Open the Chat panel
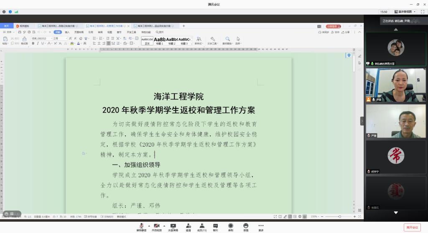This screenshot has width=428, height=233. (216, 226)
